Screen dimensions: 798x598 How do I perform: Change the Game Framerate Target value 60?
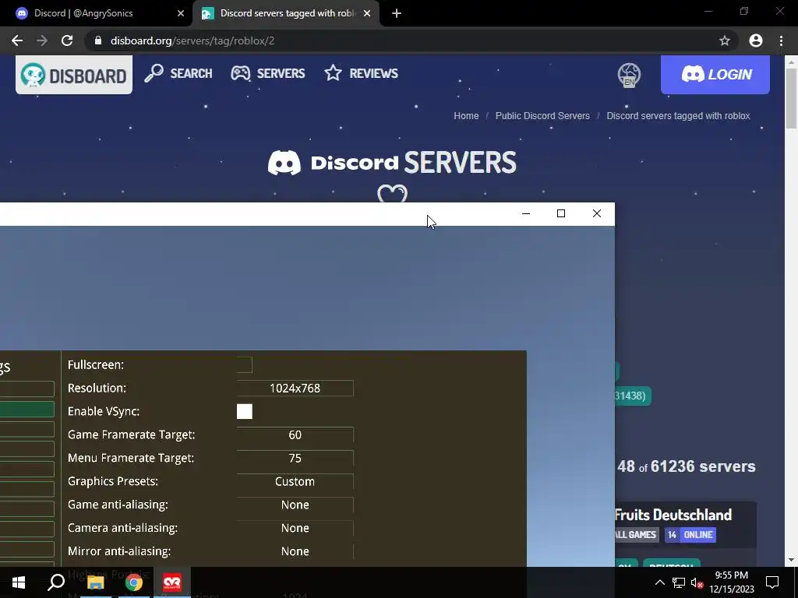[295, 434]
